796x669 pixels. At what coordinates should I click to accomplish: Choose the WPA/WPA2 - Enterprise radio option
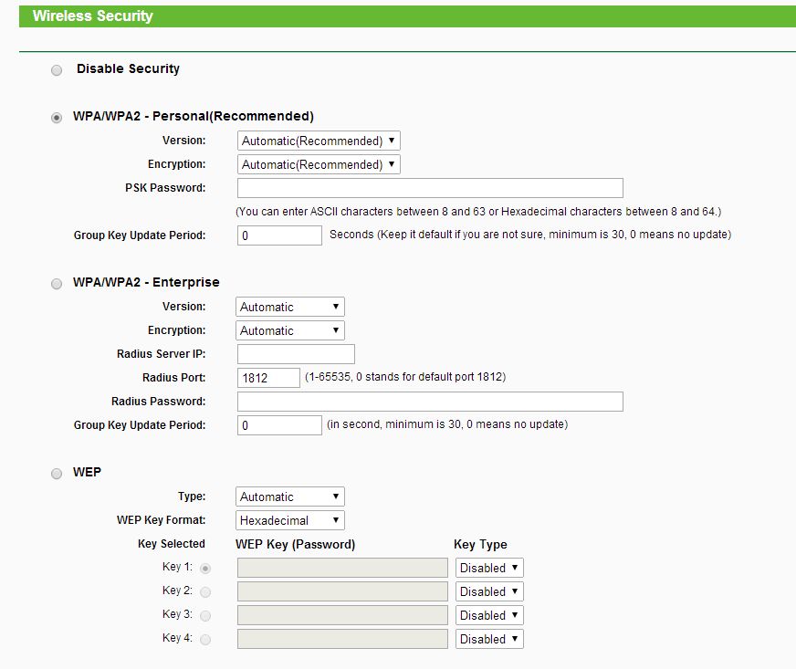point(57,284)
